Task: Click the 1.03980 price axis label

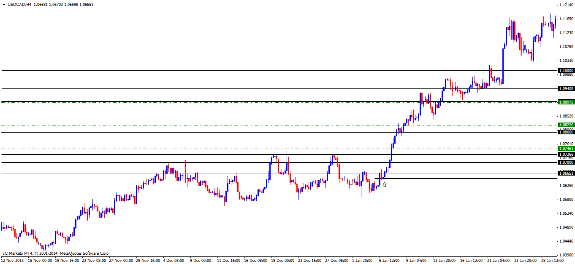Action: pos(567,255)
